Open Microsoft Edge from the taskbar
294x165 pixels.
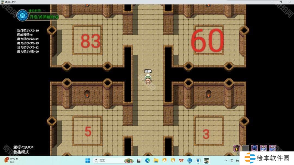[148, 160]
